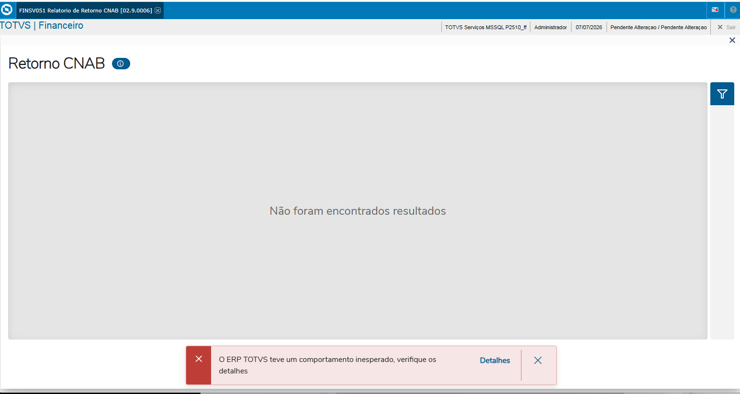Screen dimensions: 740x394
Task: Open the mail notifications icon
Action: pyautogui.click(x=715, y=10)
